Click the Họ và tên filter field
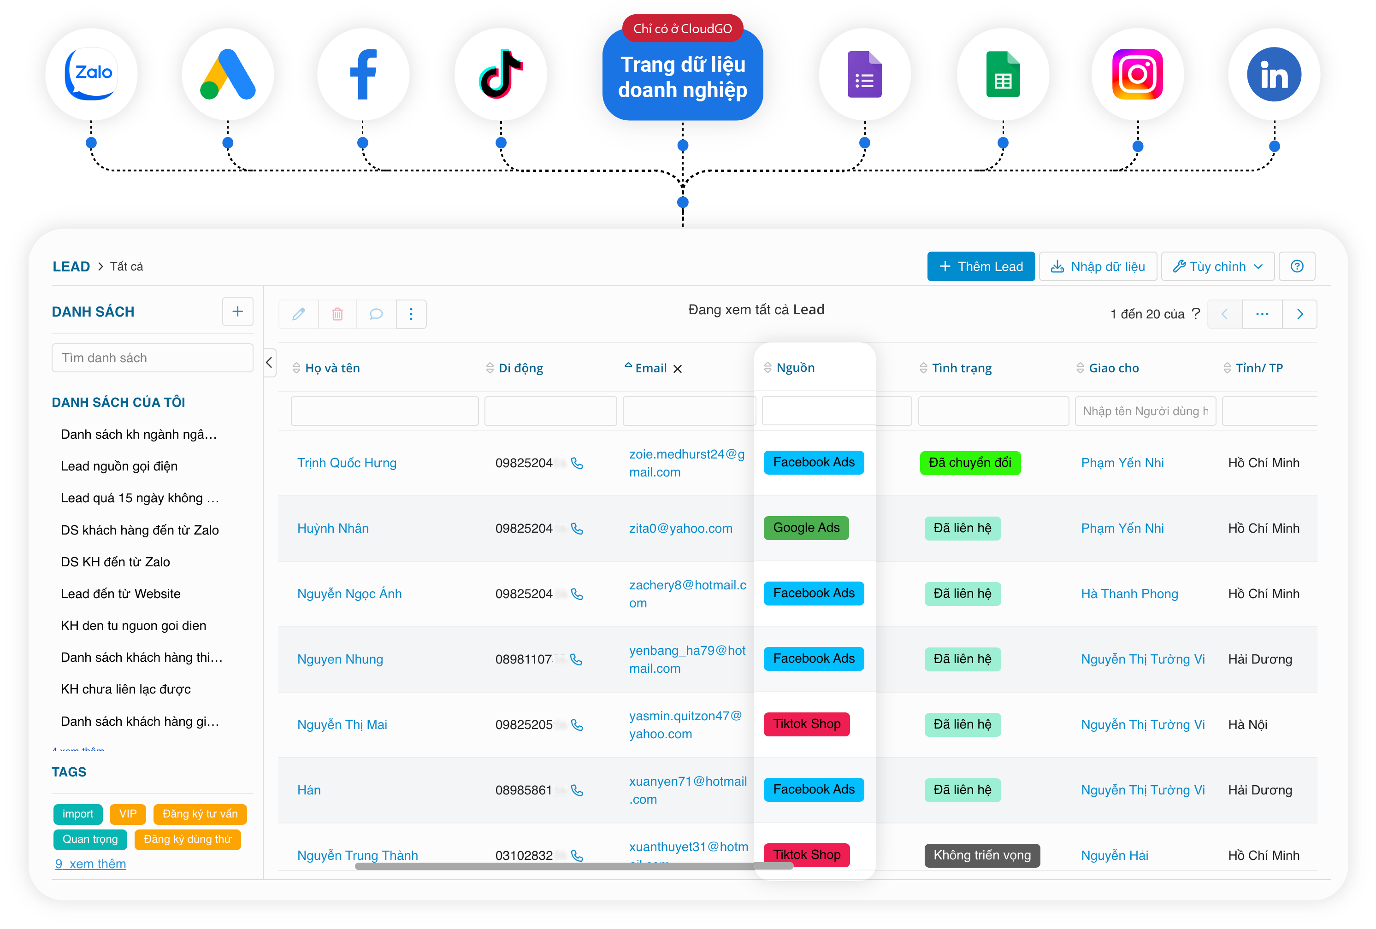Image resolution: width=1376 pixels, height=929 pixels. 384,411
